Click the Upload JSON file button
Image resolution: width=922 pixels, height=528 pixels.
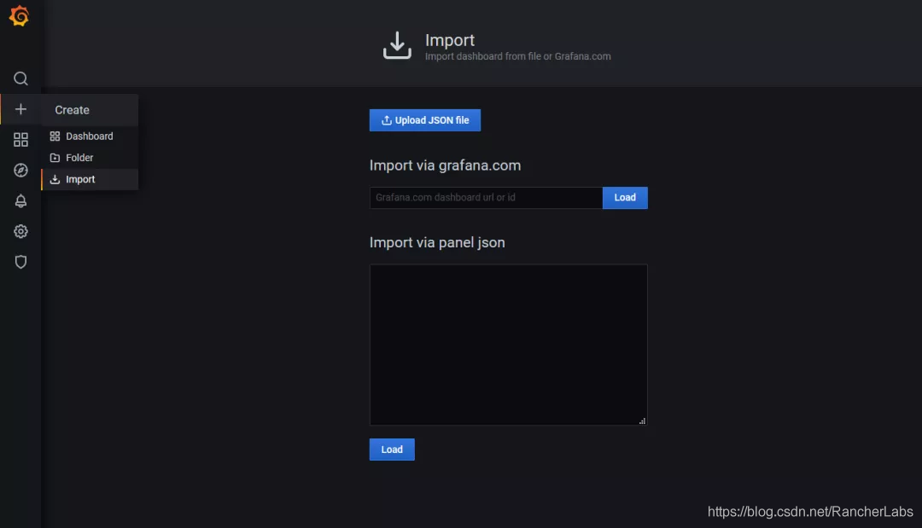(425, 120)
